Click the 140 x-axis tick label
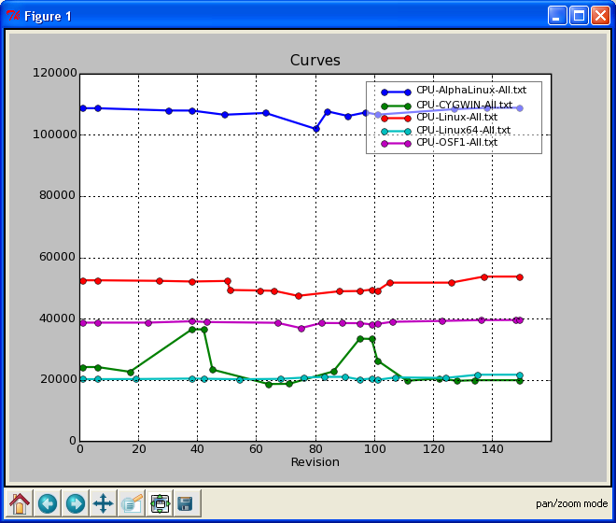This screenshot has width=616, height=523. click(492, 449)
